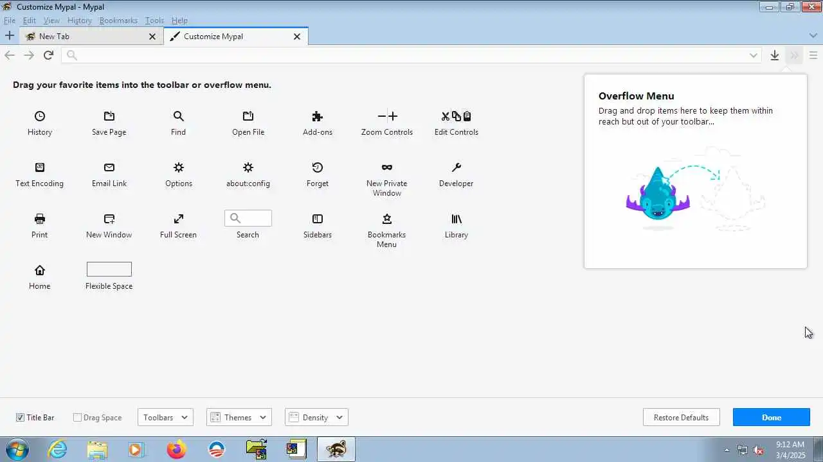Close the New Tab tab
Screen dimensions: 823x462
point(152,37)
